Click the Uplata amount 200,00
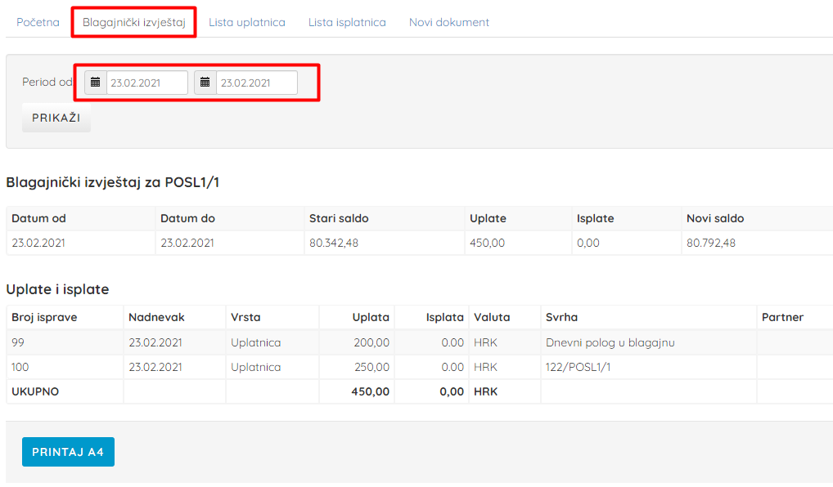Viewport: 833px width, 487px height. point(371,342)
